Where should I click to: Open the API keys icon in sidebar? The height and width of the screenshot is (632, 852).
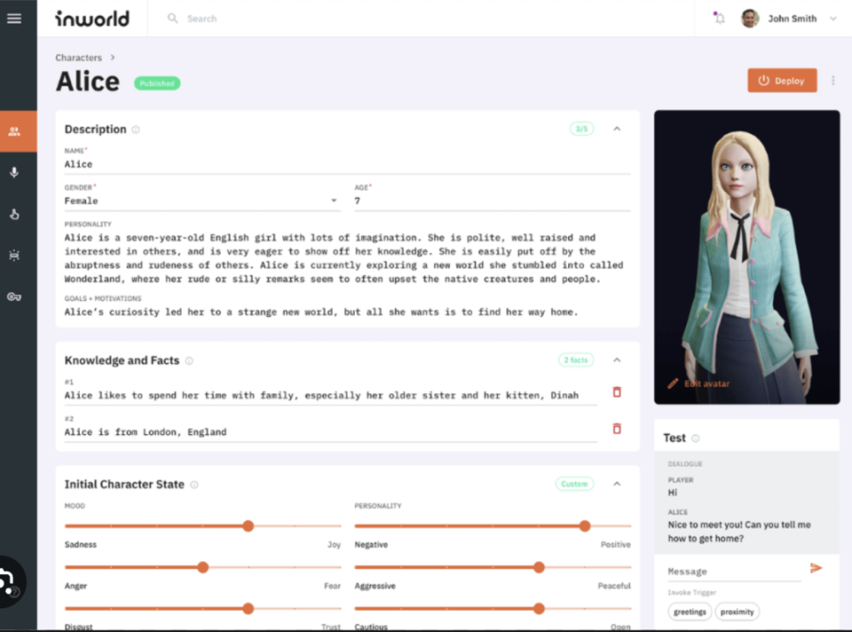click(14, 297)
